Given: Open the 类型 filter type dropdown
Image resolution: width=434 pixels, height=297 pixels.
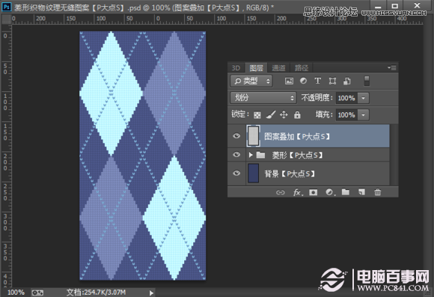Looking at the screenshot, I should pos(251,81).
